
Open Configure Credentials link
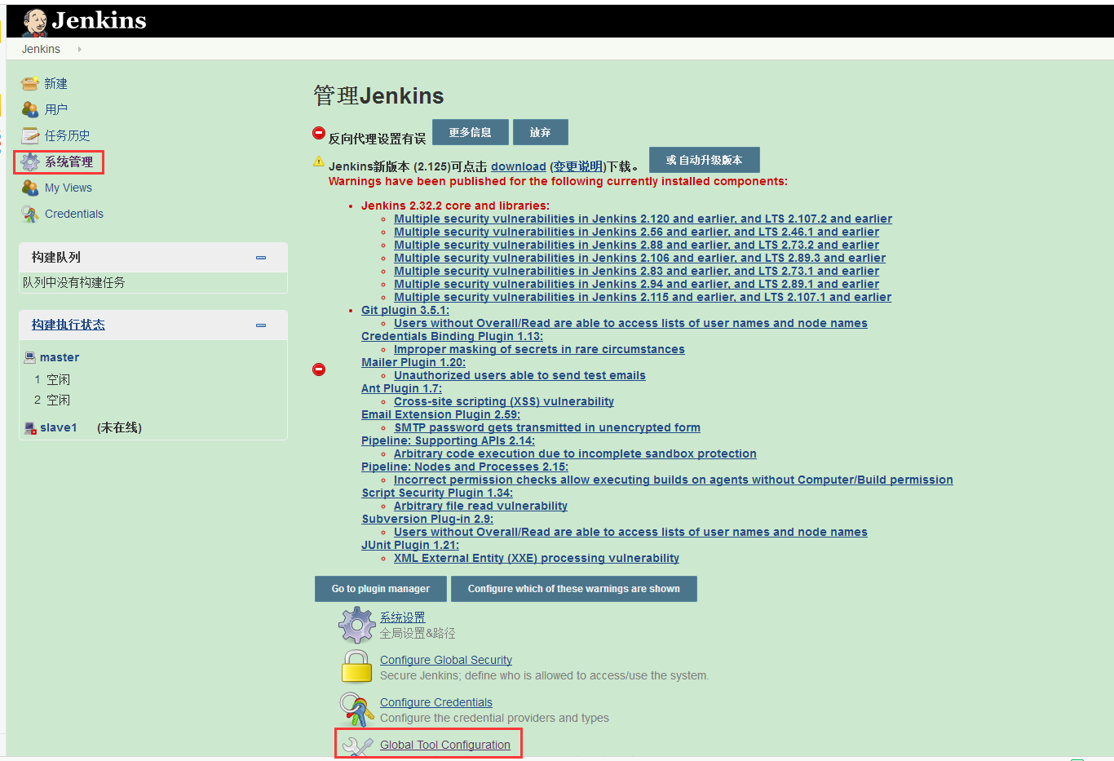(436, 702)
